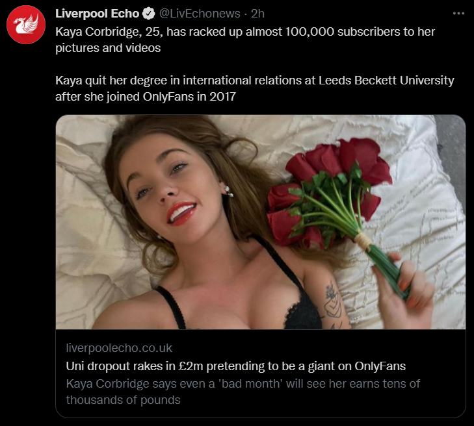474x426 pixels.
Task: Click the 'Leeds Beckett University' text
Action: (386, 81)
